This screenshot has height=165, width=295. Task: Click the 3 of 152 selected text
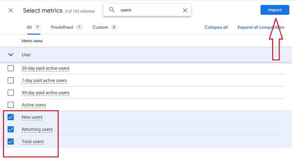(x=80, y=11)
